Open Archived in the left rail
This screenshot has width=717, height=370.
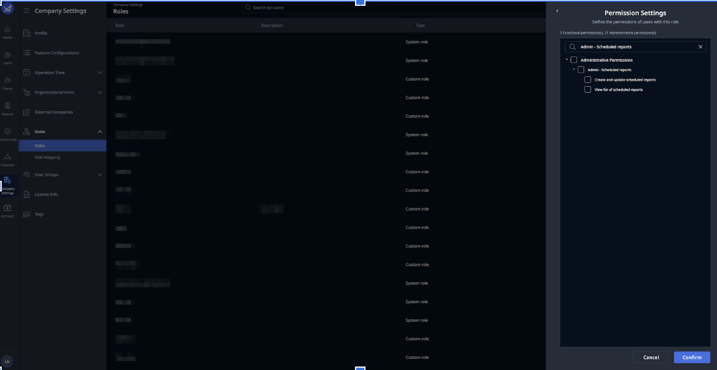pos(8,211)
